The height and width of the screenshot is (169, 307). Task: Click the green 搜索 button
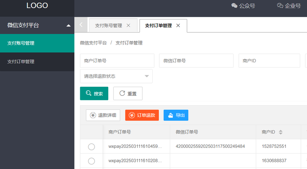coord(94,93)
